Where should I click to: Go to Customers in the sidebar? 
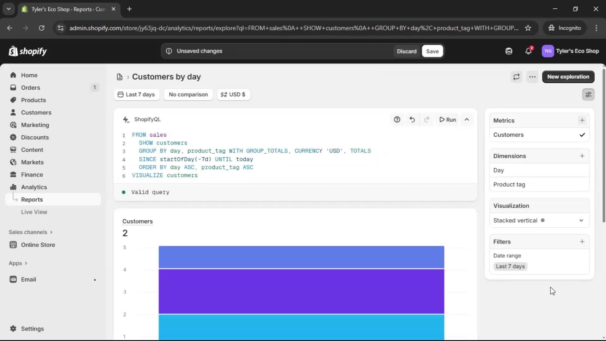[36, 112]
